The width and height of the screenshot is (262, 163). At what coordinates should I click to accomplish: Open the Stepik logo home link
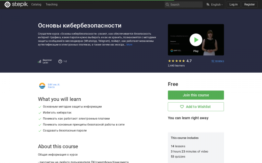16,4
